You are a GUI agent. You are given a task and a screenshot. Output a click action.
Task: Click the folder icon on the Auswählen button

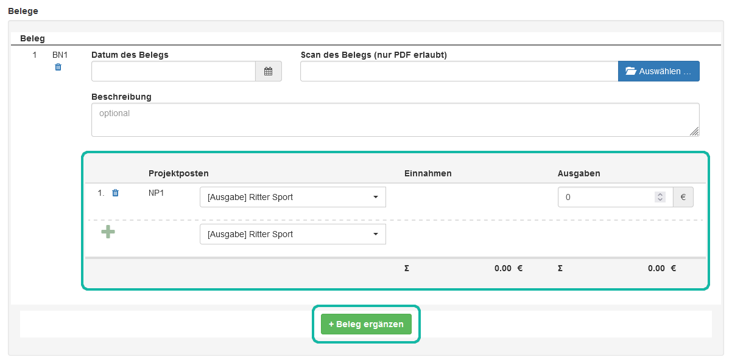tap(630, 71)
